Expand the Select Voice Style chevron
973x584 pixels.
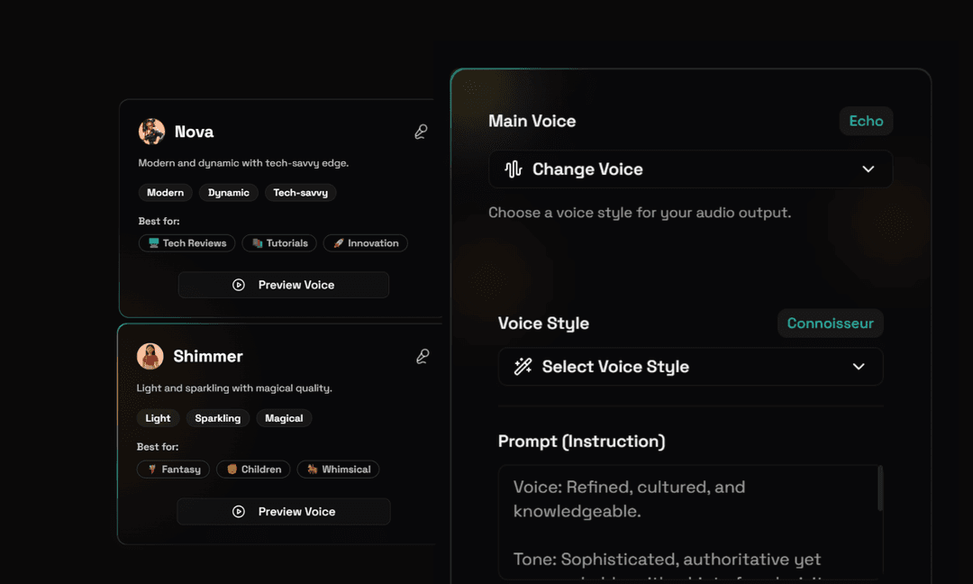tap(858, 367)
